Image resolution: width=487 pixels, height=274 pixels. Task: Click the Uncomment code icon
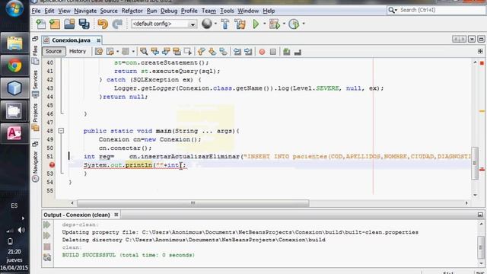[298, 53]
